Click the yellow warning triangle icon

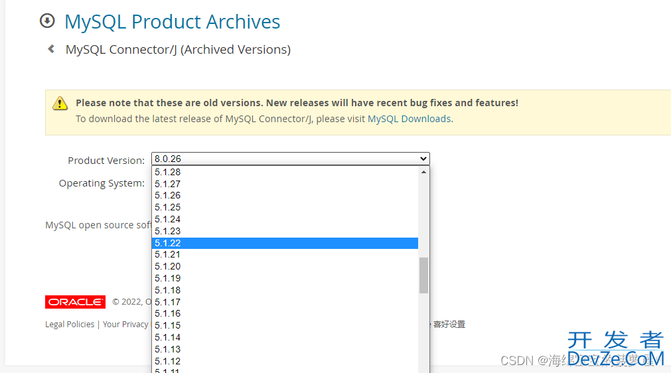pyautogui.click(x=60, y=104)
